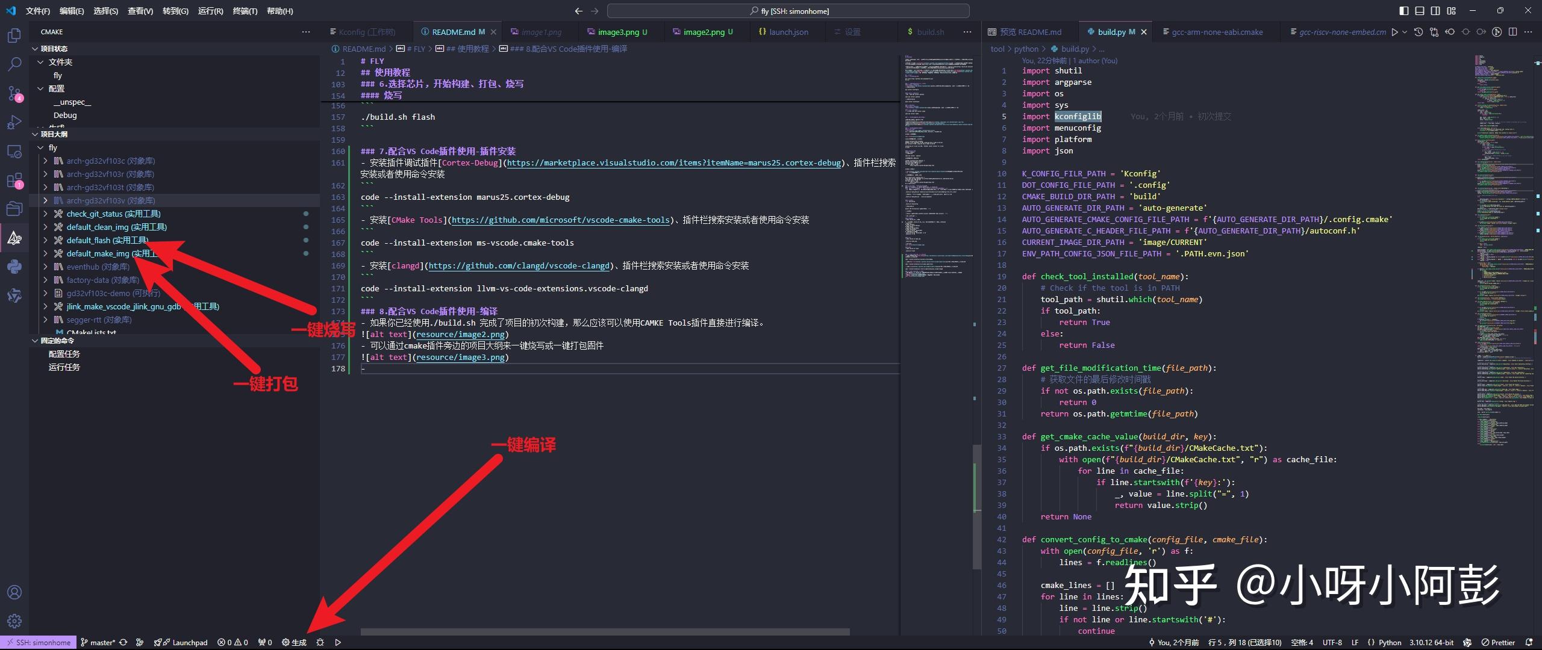Image resolution: width=1542 pixels, height=650 pixels.
Task: Expand the eventhub 对象库 node
Action: (x=46, y=267)
